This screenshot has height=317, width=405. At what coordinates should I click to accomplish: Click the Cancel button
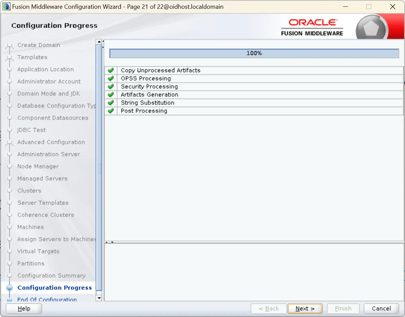click(x=381, y=309)
